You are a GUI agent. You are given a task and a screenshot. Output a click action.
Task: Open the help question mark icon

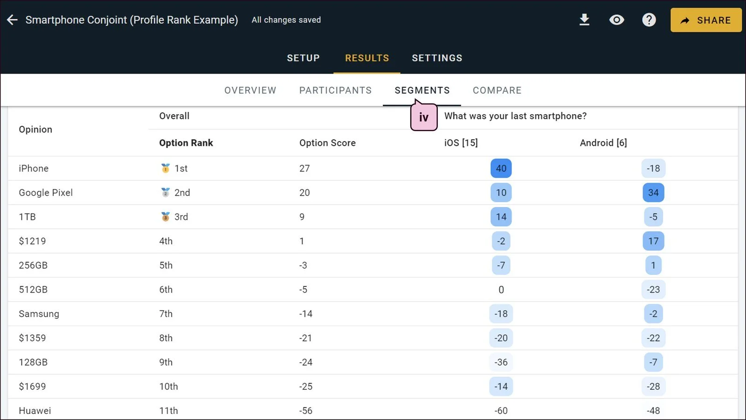pyautogui.click(x=649, y=20)
